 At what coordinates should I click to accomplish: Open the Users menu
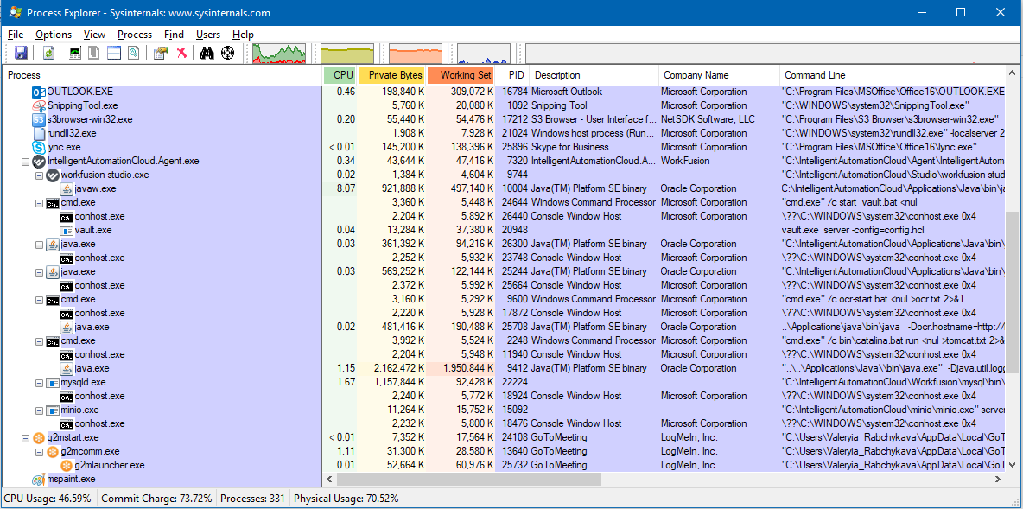[x=208, y=35]
